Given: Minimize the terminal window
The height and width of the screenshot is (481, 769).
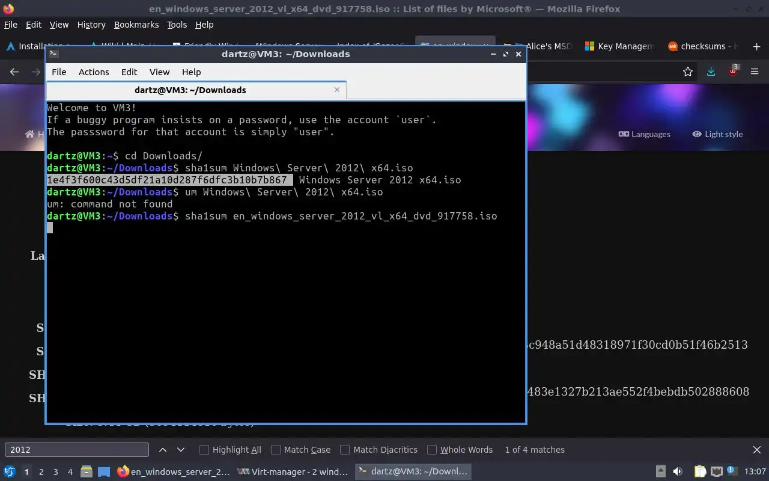Looking at the screenshot, I should 493,54.
